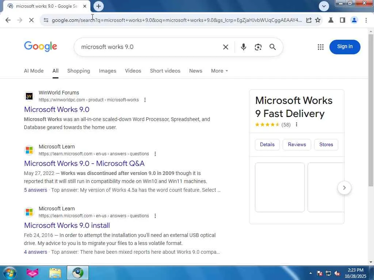Image resolution: width=374 pixels, height=280 pixels.
Task: View site information icon in address bar
Action: point(46,20)
